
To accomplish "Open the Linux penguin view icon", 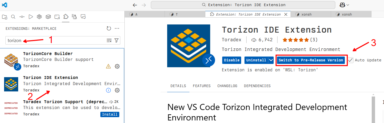I will [x=74, y=17].
